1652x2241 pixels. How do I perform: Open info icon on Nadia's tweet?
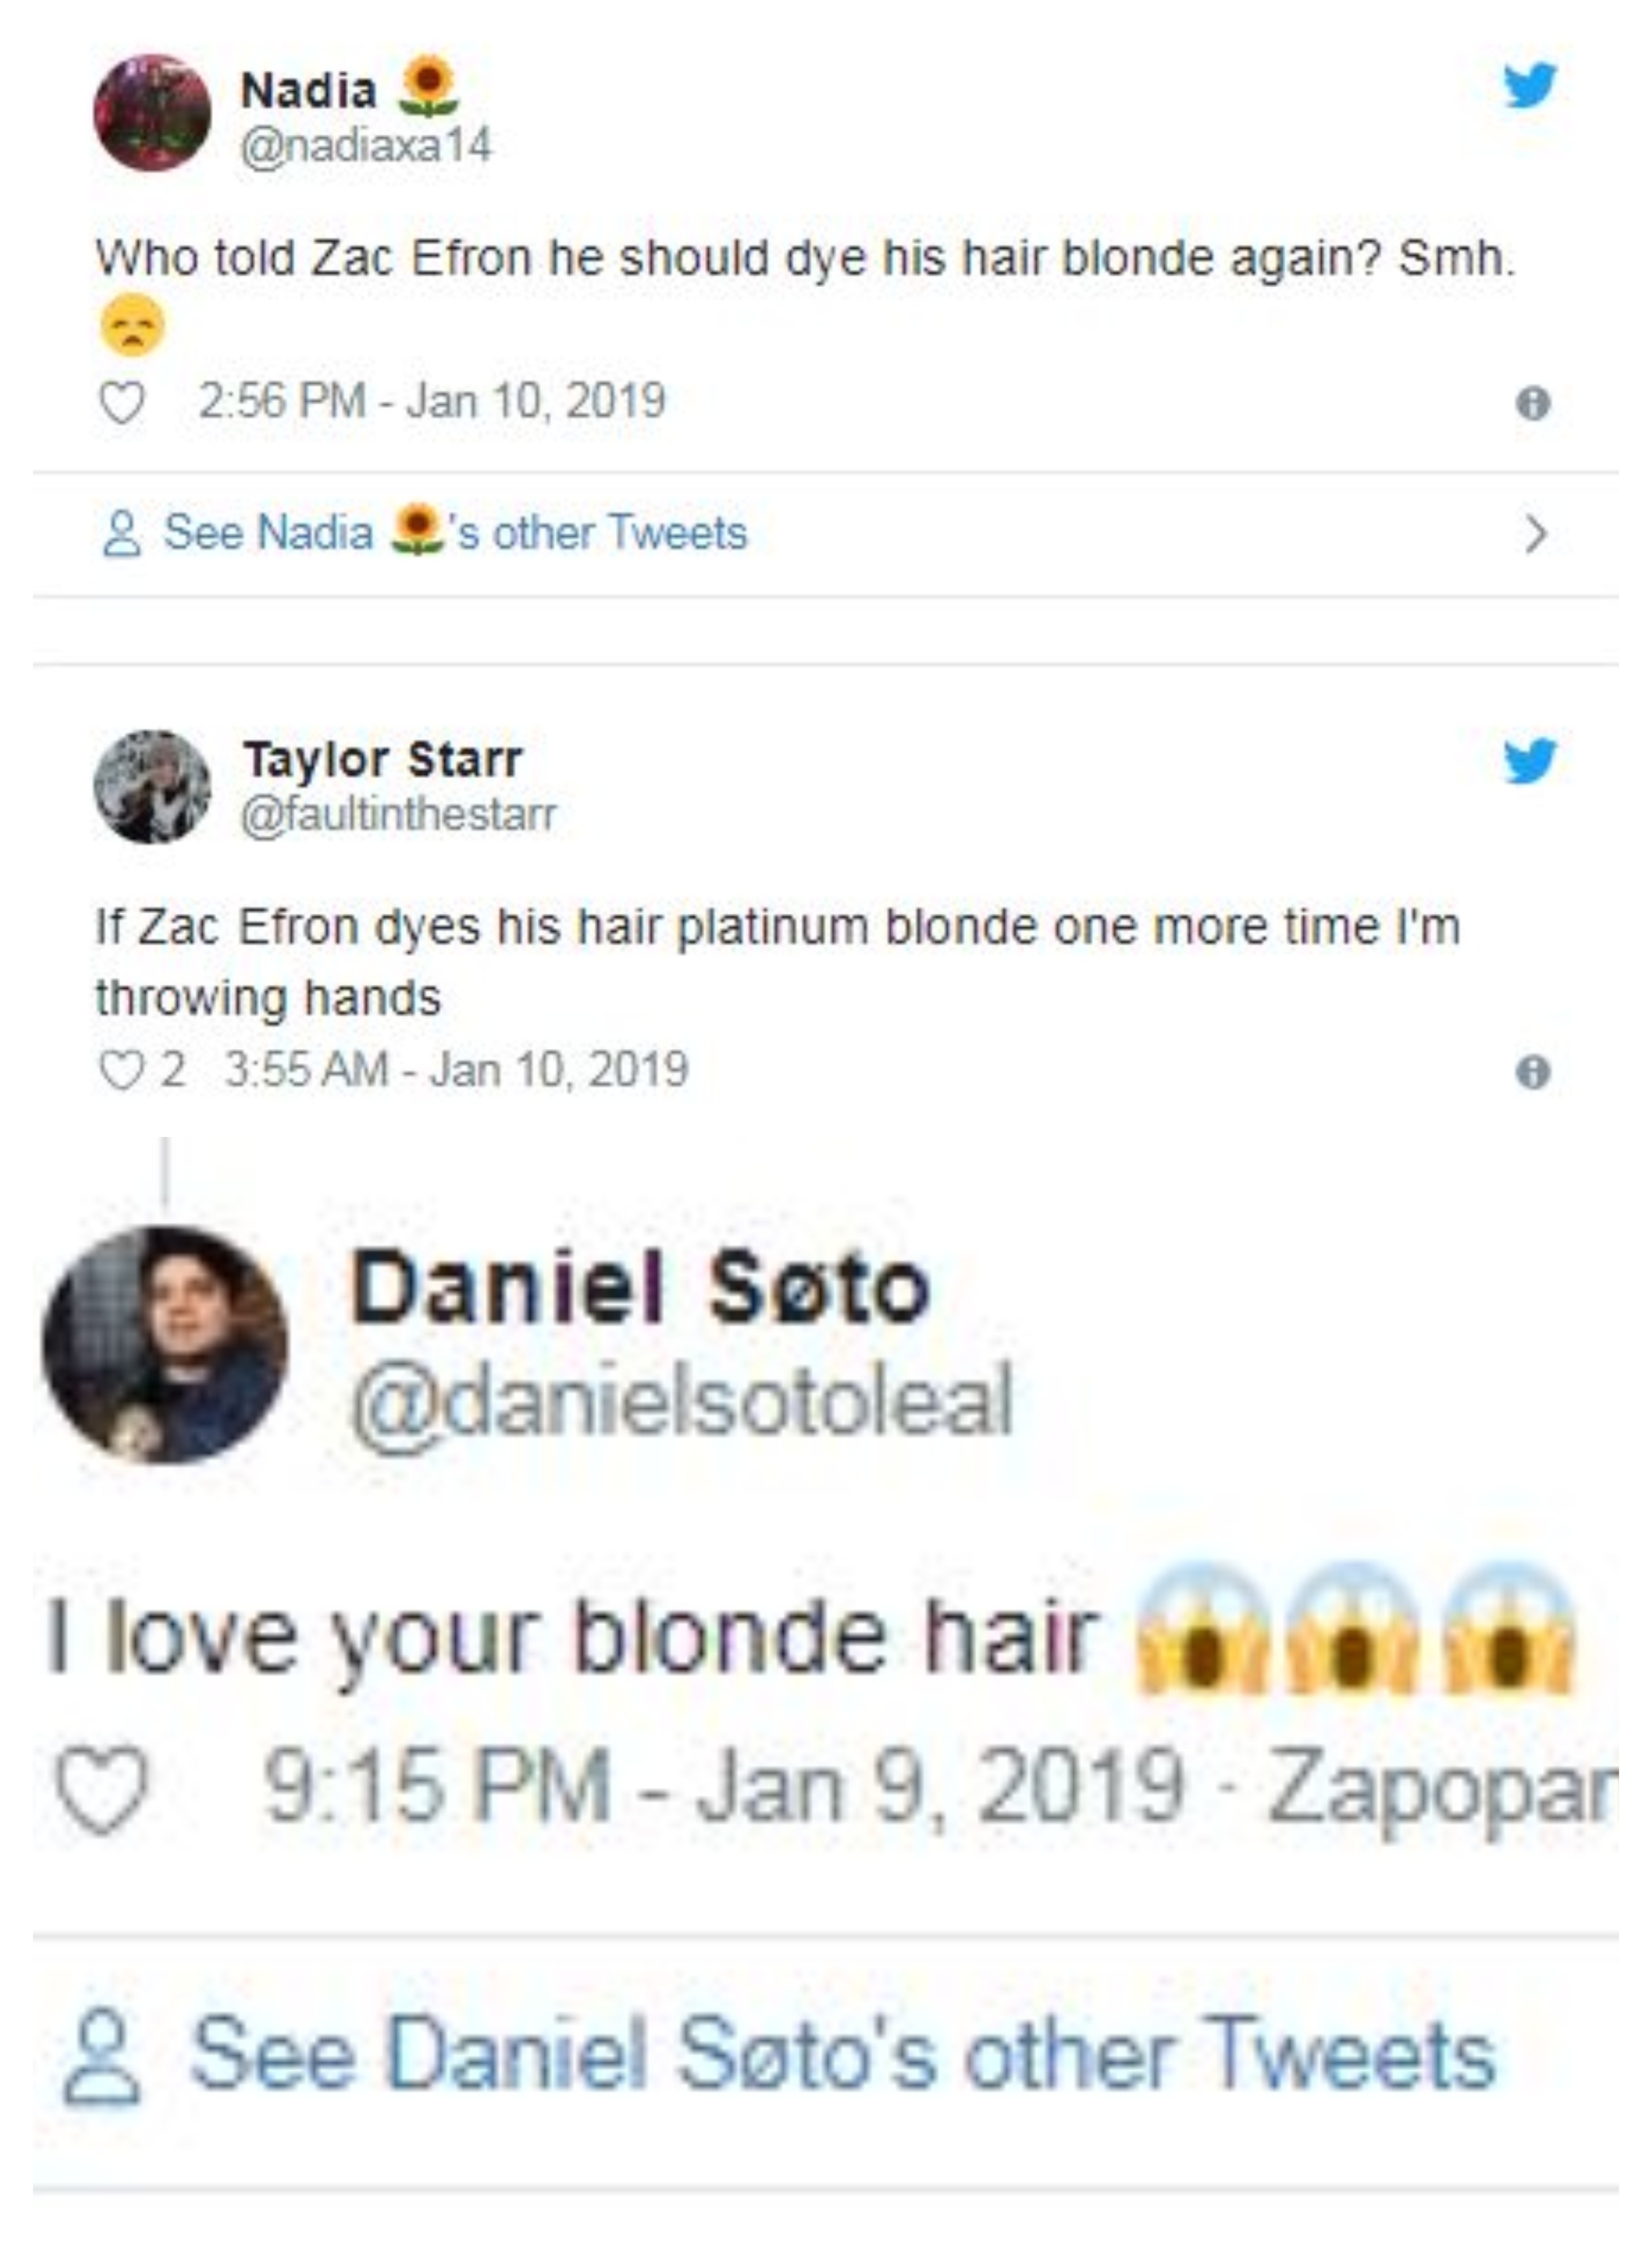[x=1533, y=403]
